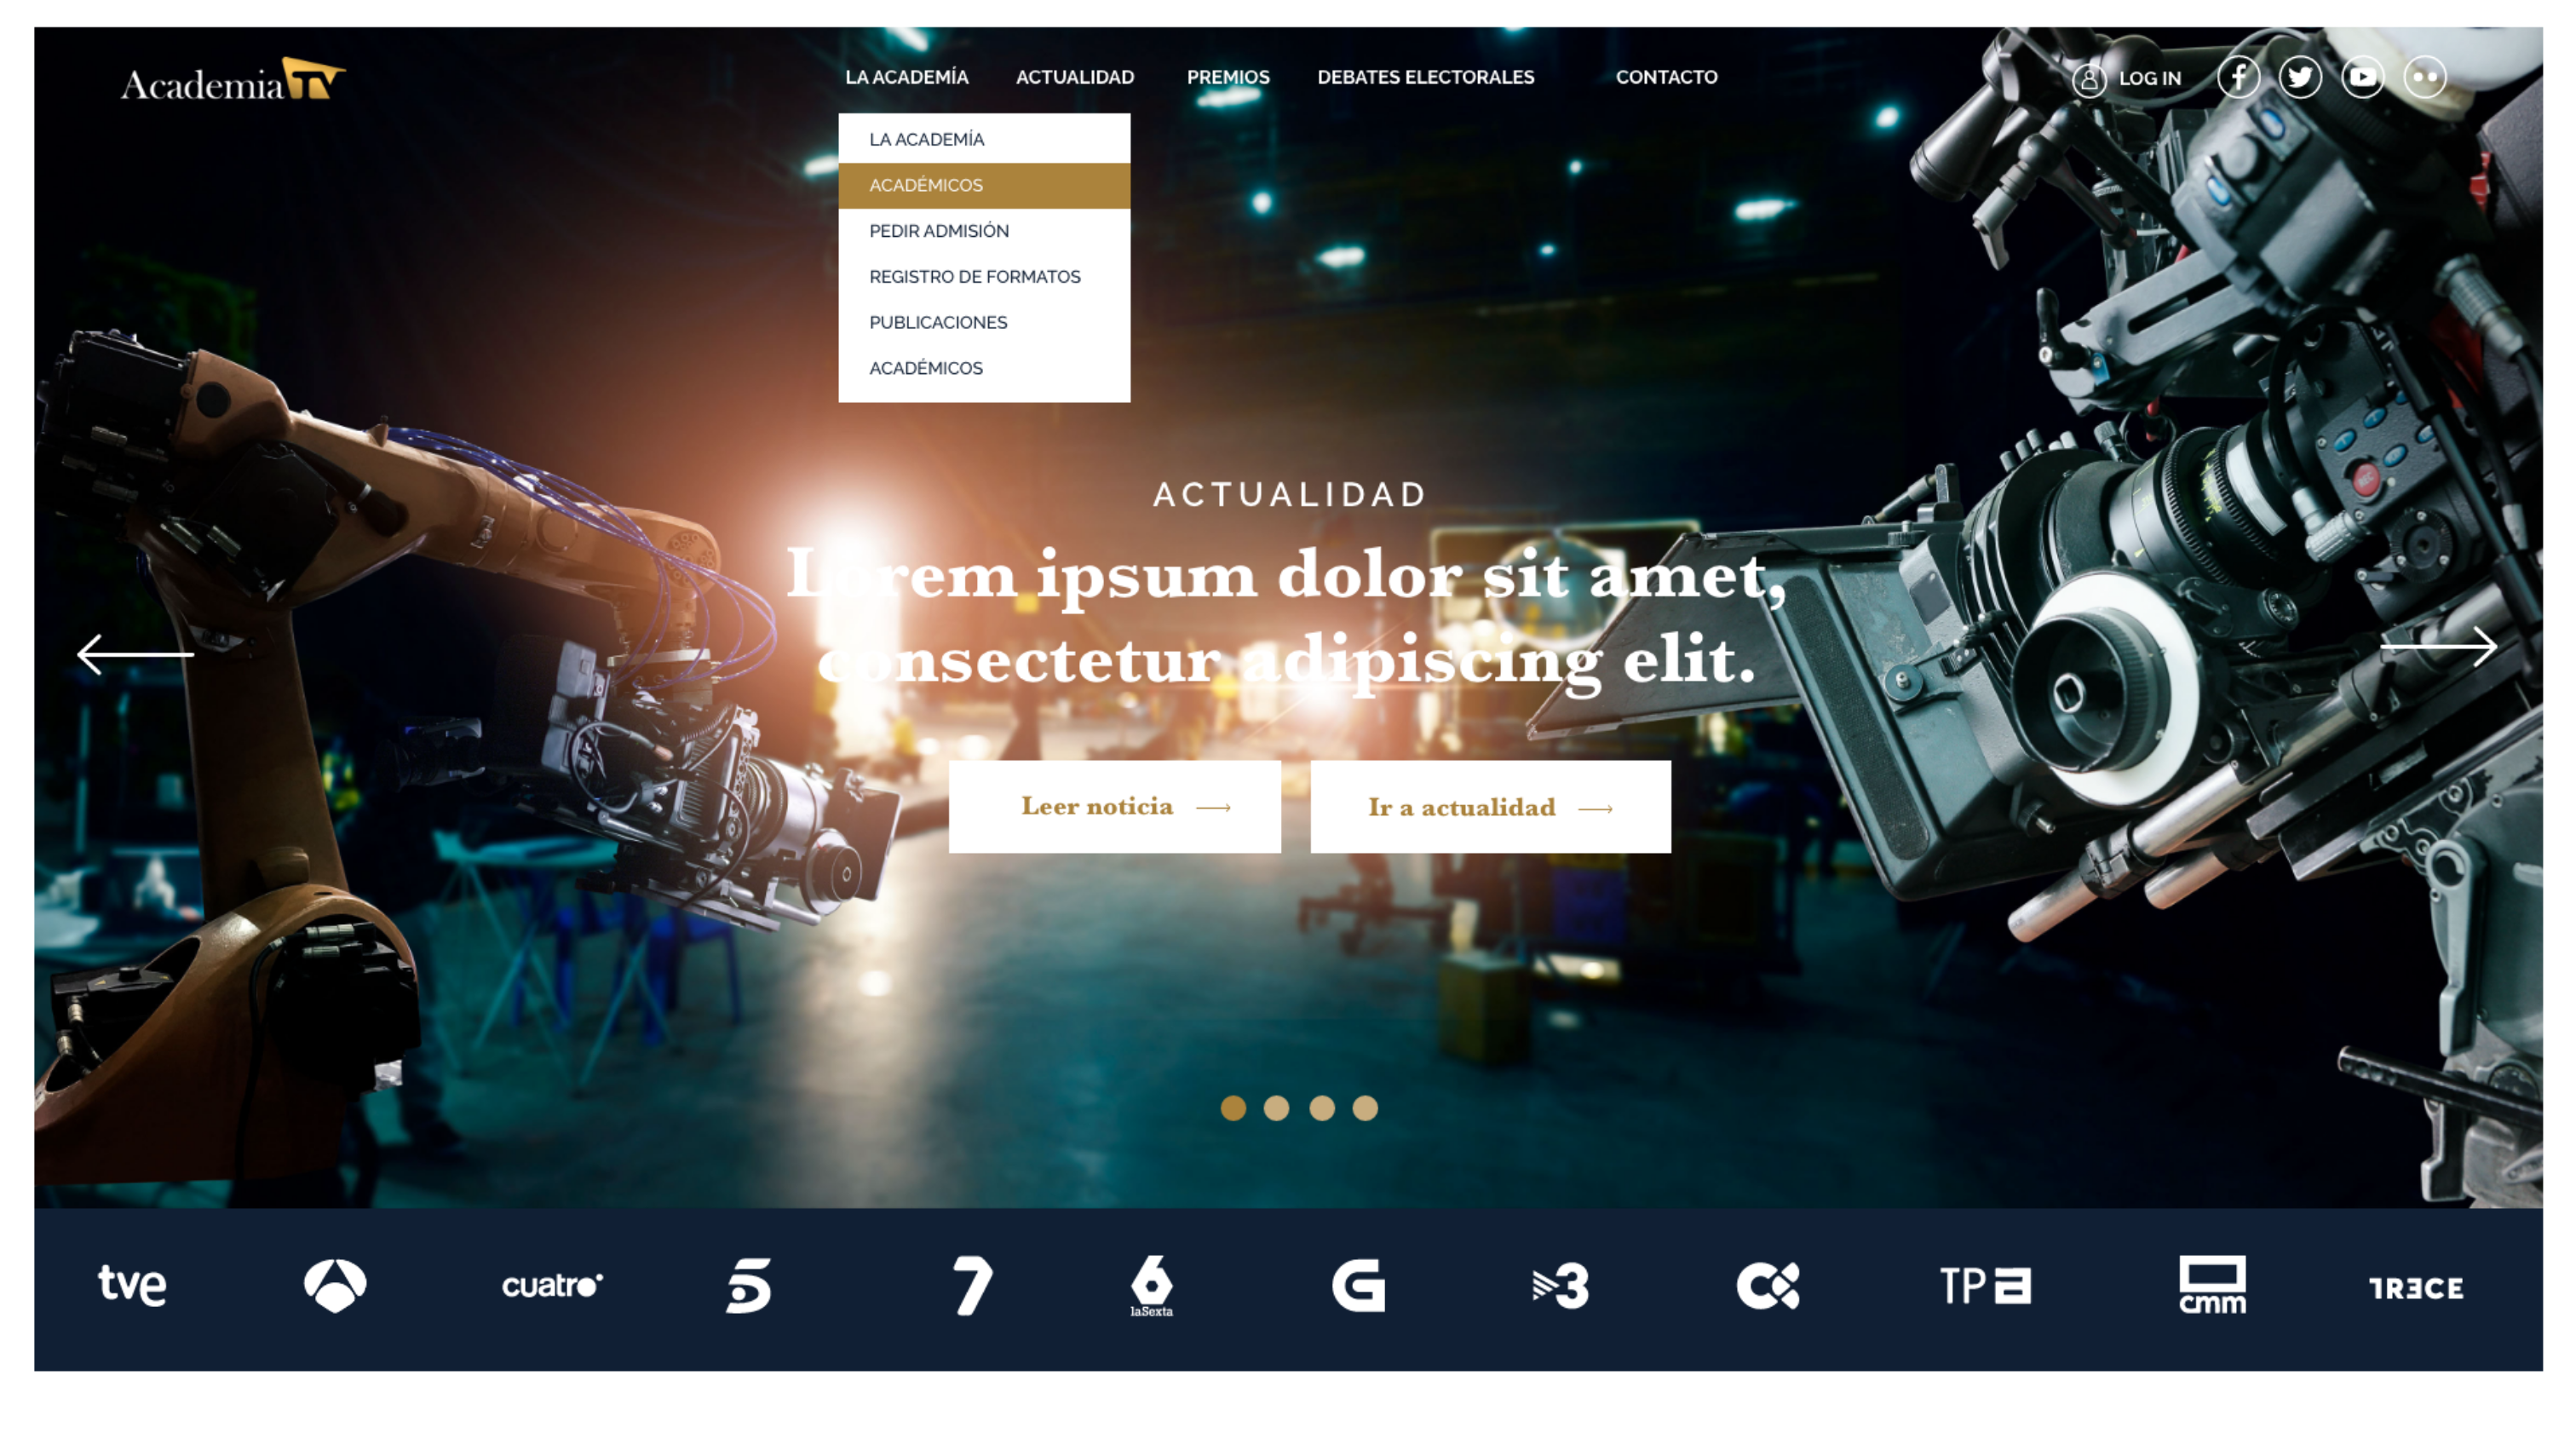Click the user Log In icon
Viewport: 2576px width, 1433px height.
(x=2089, y=79)
